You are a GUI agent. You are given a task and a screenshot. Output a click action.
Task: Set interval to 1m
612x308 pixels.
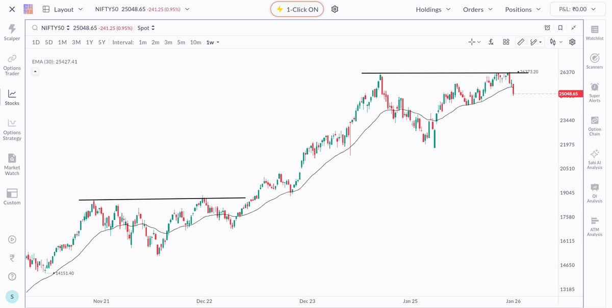click(143, 42)
